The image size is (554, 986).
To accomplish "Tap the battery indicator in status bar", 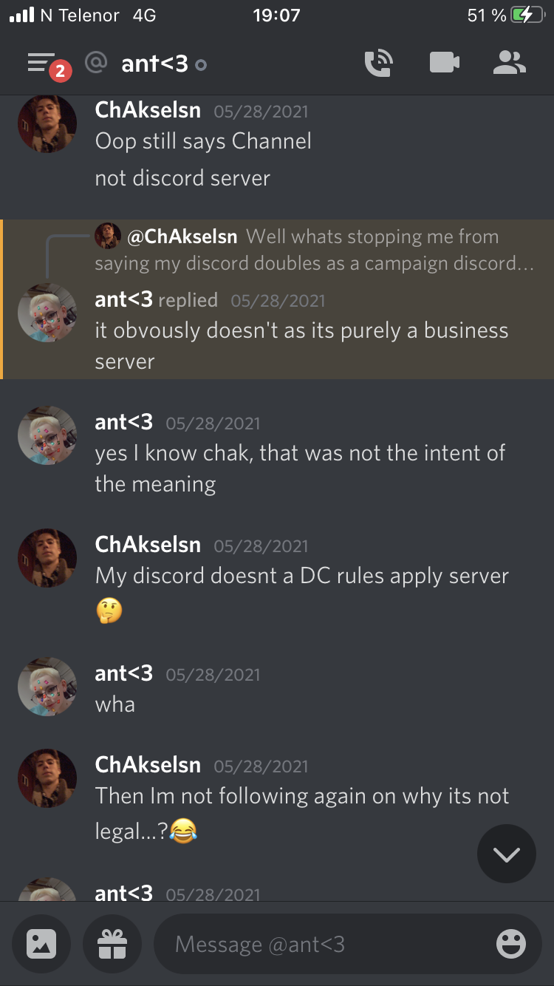I will (x=527, y=15).
